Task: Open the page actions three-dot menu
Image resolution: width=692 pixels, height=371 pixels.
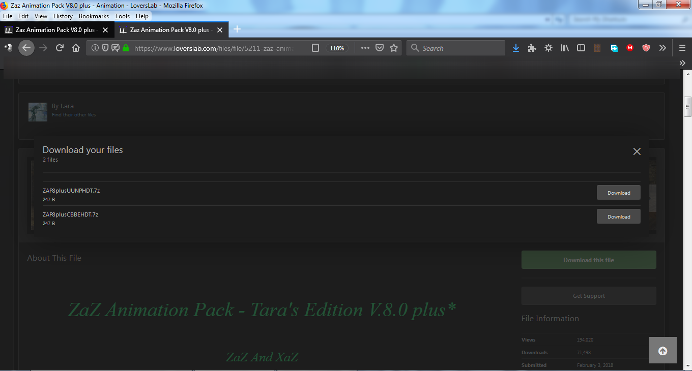Action: 365,48
